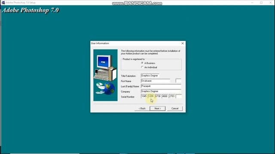Maximize the setup window
Screen dimensions: 275x154
coord(261,3)
